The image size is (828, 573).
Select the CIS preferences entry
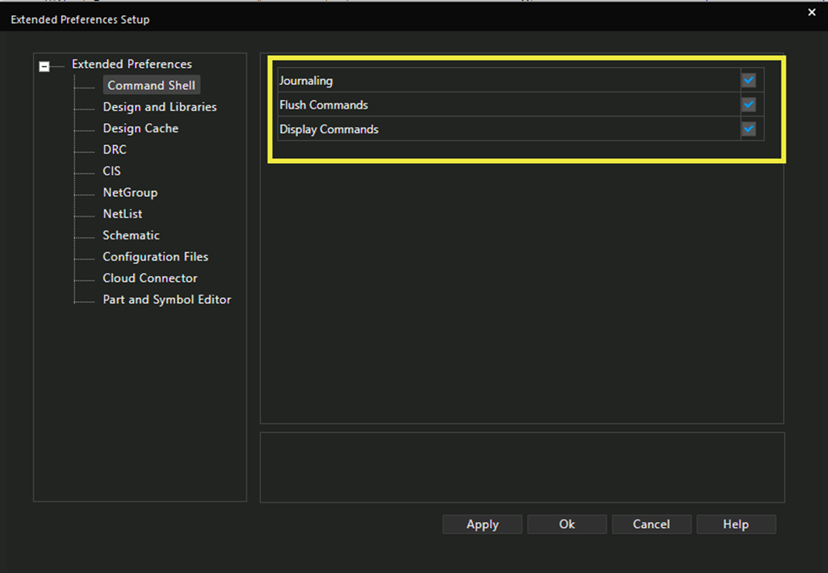(x=111, y=171)
